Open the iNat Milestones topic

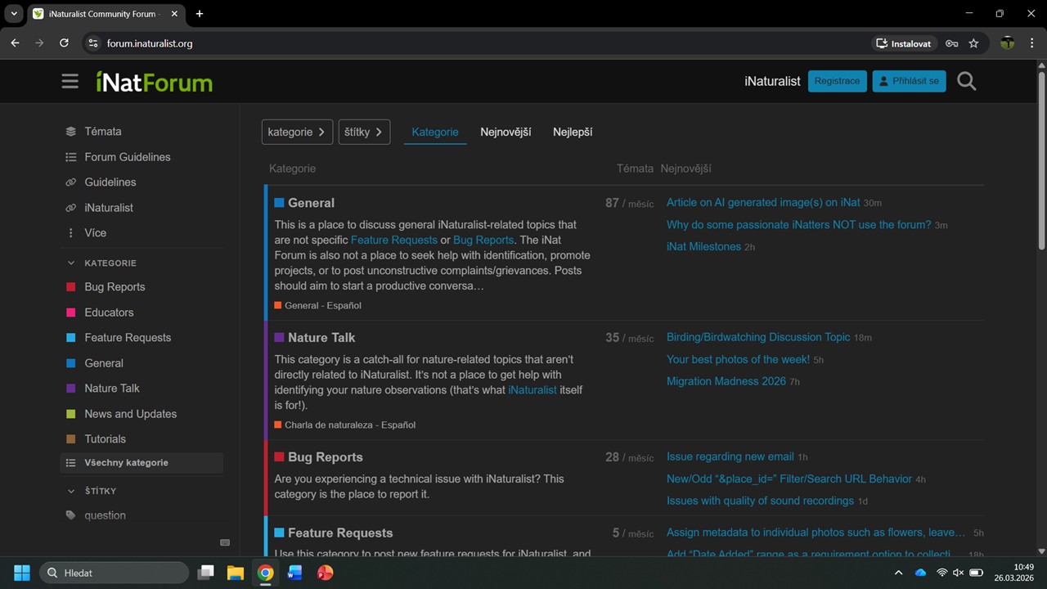pos(703,246)
